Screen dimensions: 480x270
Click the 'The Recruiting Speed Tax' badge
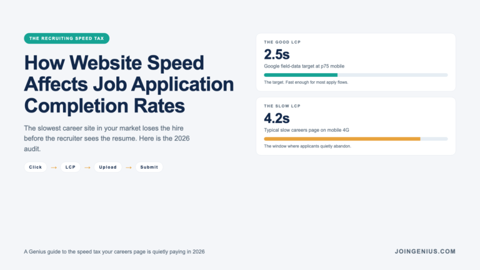[x=66, y=38]
